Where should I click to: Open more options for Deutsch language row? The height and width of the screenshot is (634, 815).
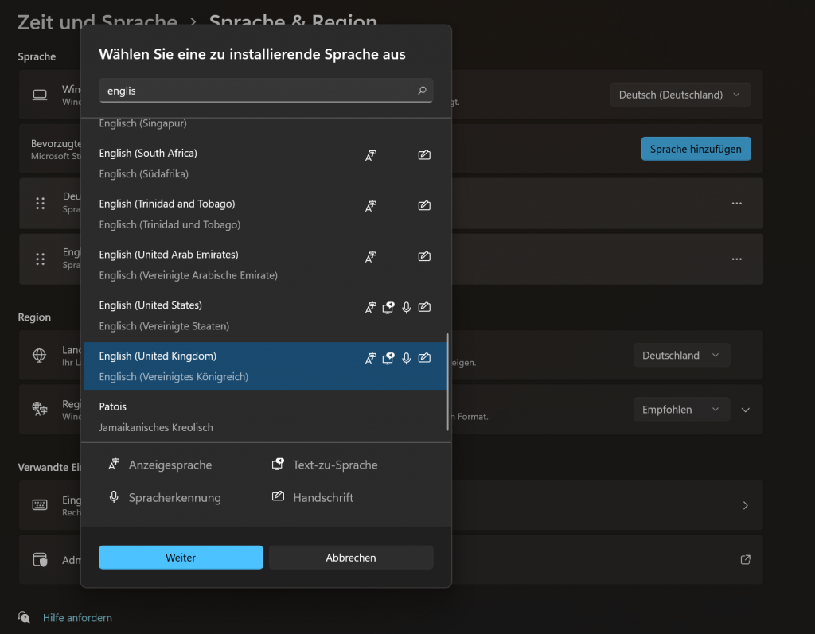coord(736,203)
